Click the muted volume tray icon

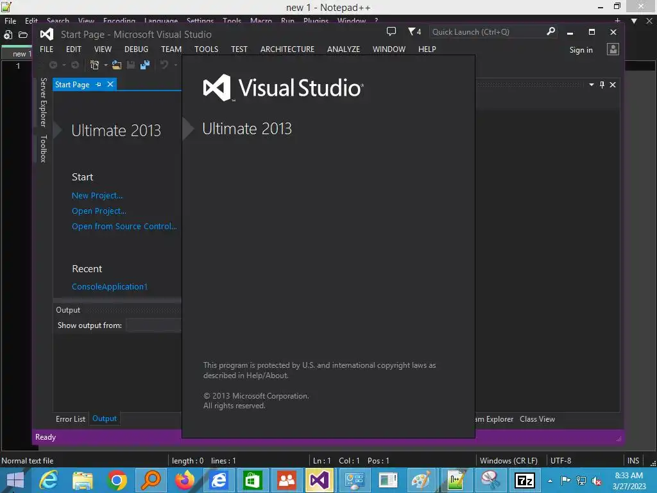point(596,481)
